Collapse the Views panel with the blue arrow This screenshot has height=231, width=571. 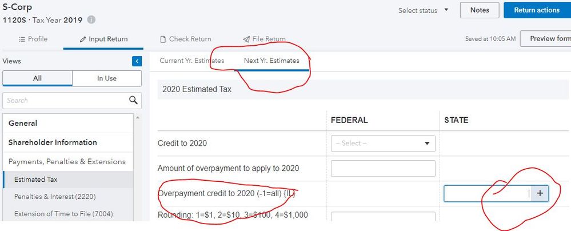tap(137, 61)
